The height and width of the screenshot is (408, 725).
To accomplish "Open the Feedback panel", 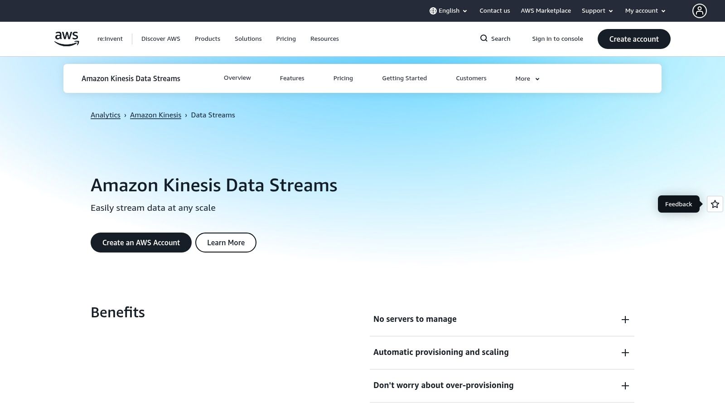I will point(678,204).
